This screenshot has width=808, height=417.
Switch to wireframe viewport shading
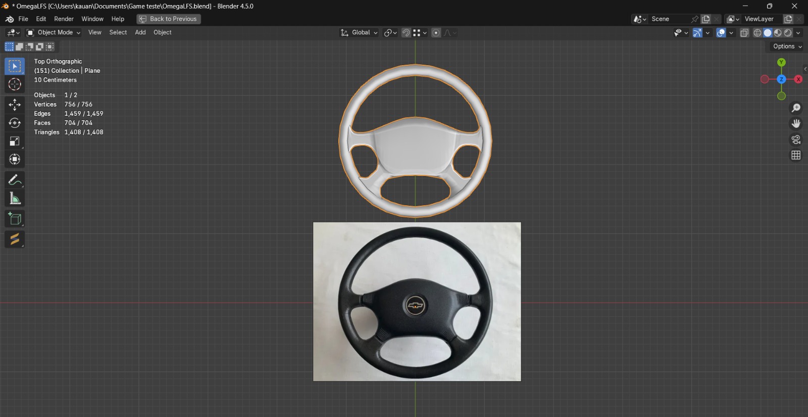pyautogui.click(x=757, y=33)
